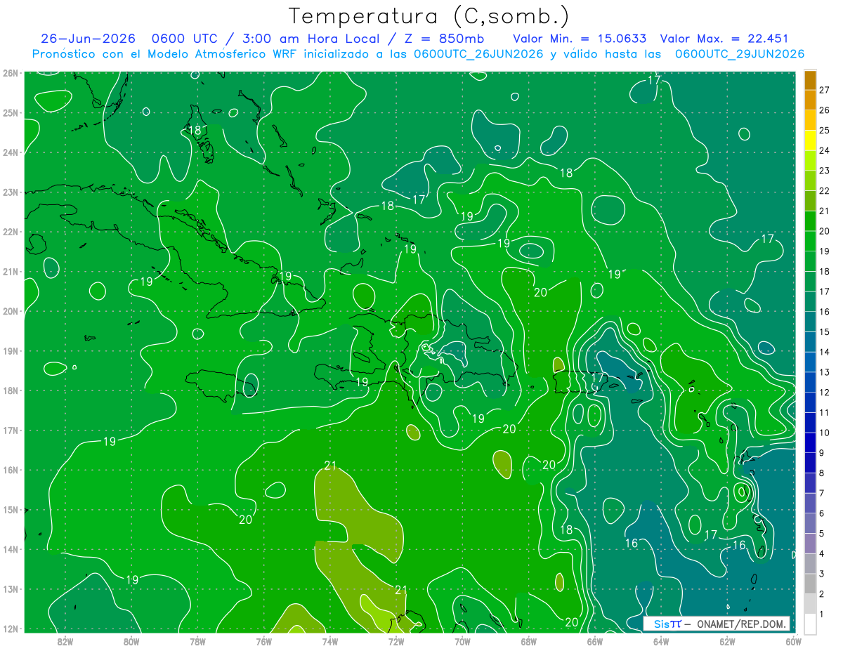Screen dimensions: 843x651
Task: Click the 14N latitude axis label
Action: pos(10,549)
